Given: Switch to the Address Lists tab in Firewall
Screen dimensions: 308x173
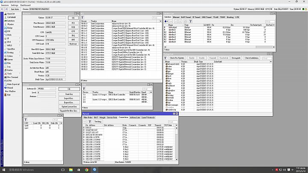Looking at the screenshot, I should coord(135,117).
